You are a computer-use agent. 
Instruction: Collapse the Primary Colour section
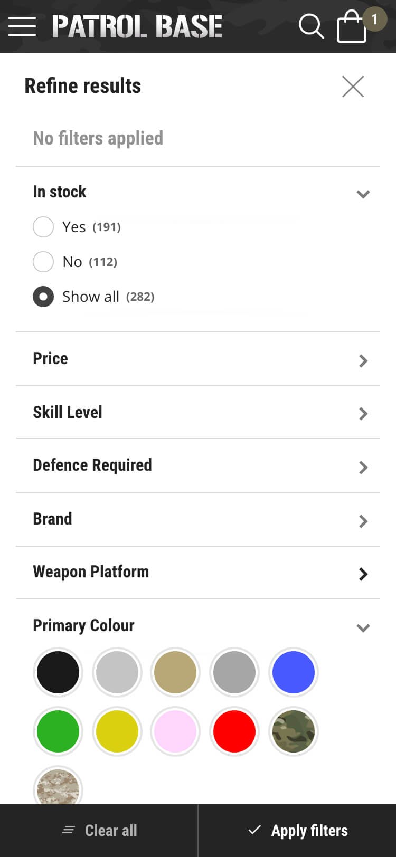[x=363, y=627]
